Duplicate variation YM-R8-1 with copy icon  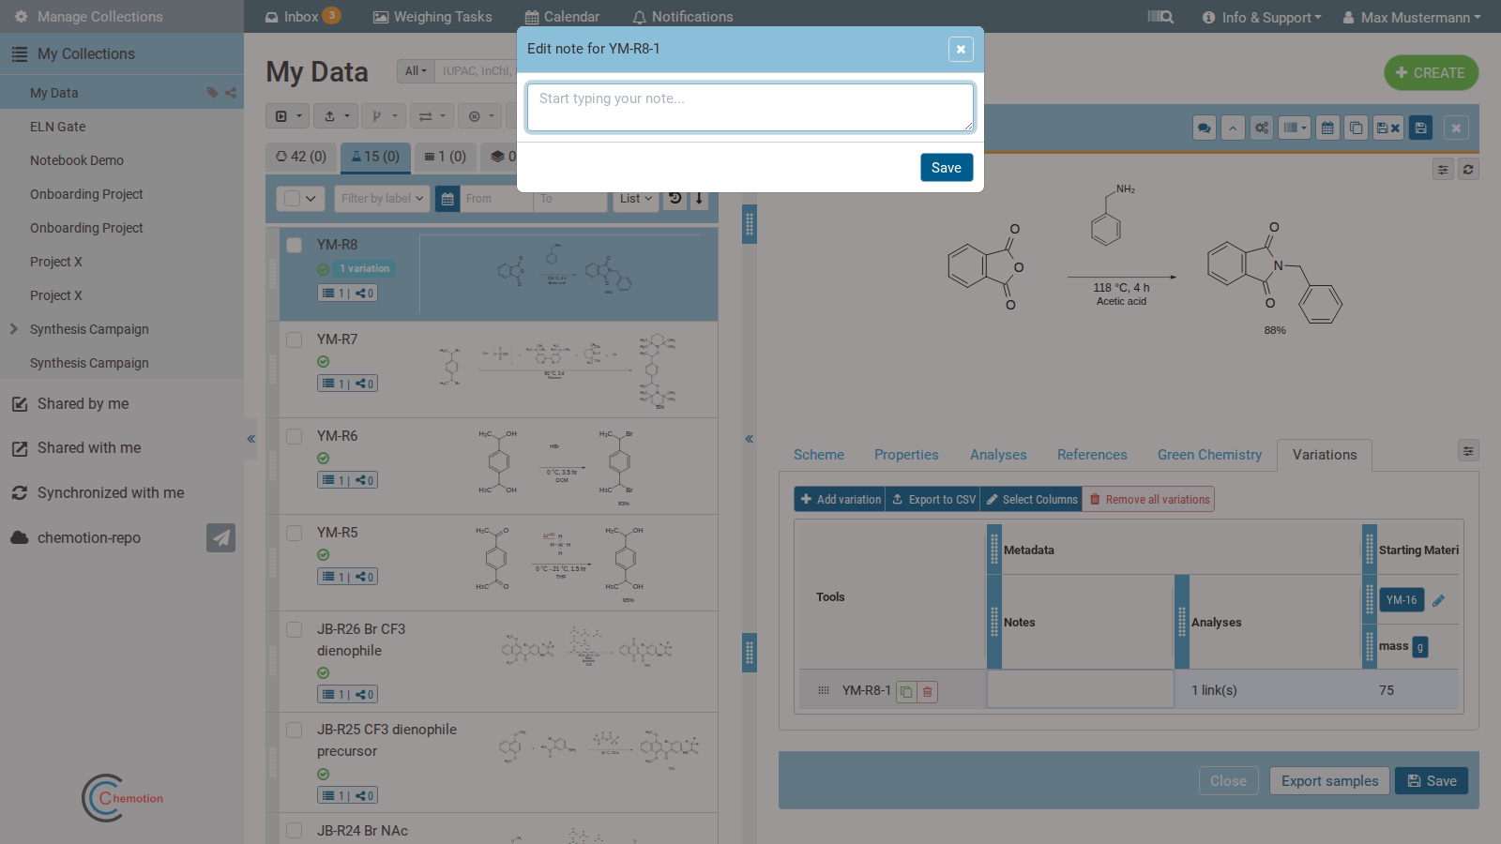tap(906, 692)
